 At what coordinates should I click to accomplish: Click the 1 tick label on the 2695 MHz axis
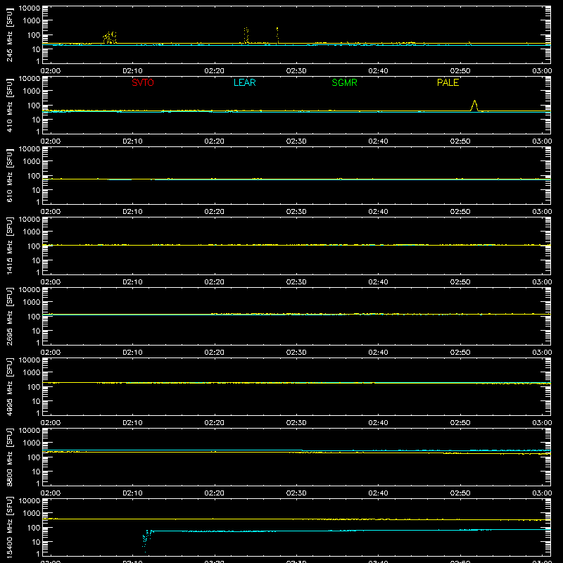click(38, 343)
